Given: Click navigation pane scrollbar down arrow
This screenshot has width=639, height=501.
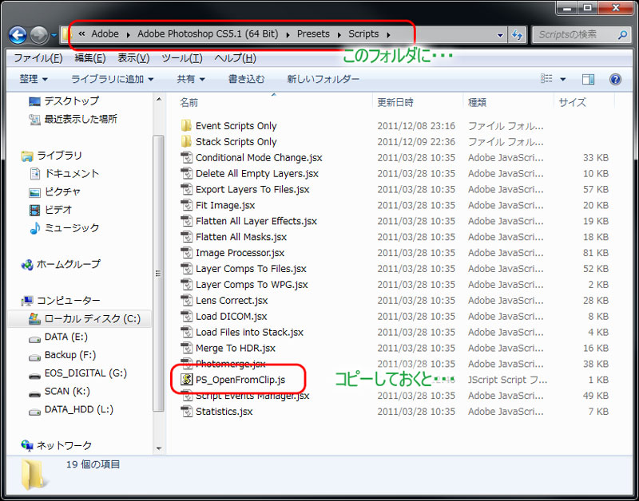Looking at the screenshot, I should click(x=159, y=448).
